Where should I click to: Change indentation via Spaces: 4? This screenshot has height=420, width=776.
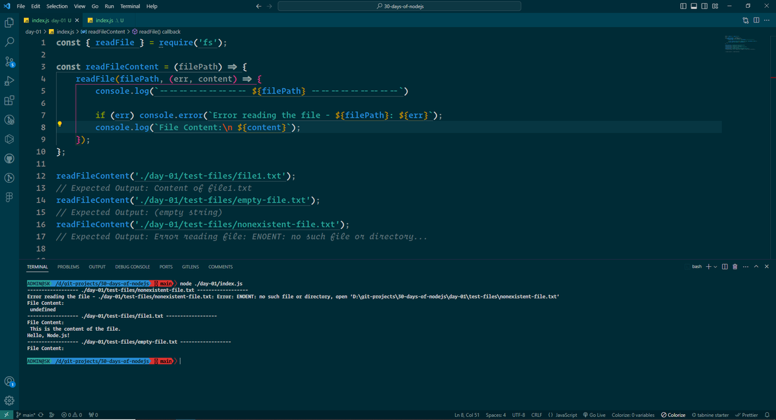[x=496, y=415]
